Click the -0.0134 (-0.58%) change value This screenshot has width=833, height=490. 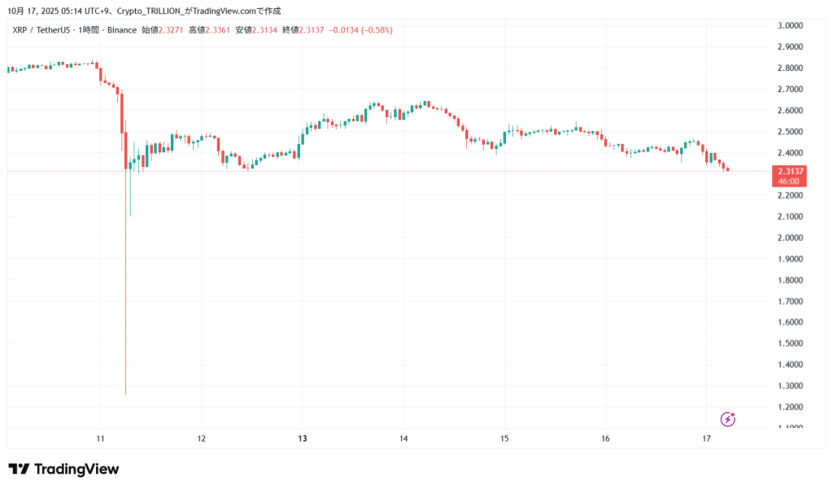[364, 30]
